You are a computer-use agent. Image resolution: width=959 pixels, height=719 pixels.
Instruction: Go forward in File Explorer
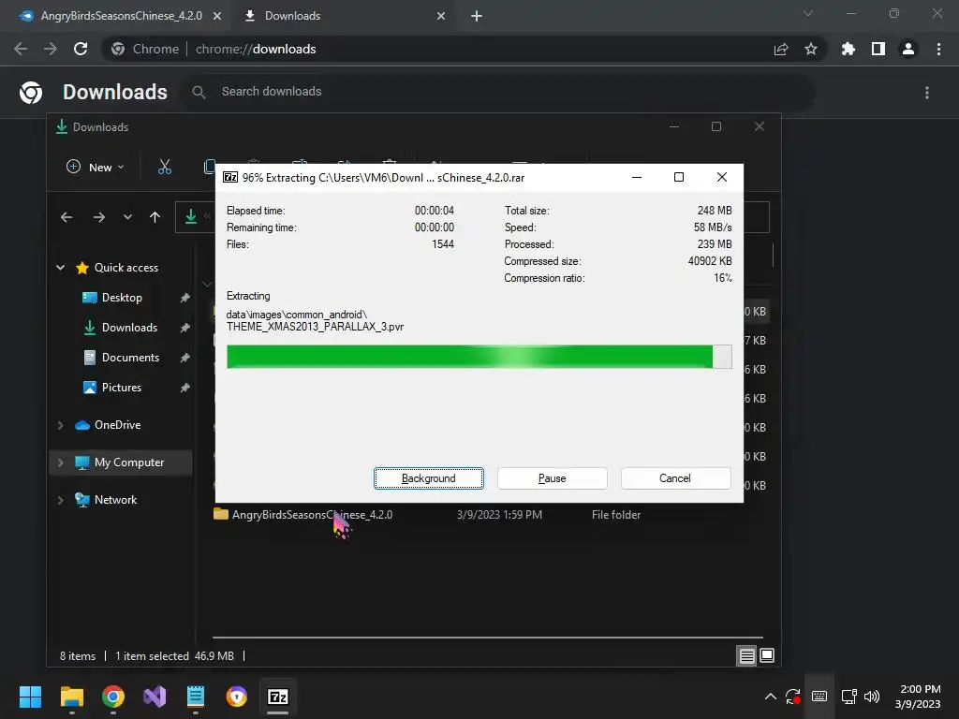(99, 217)
